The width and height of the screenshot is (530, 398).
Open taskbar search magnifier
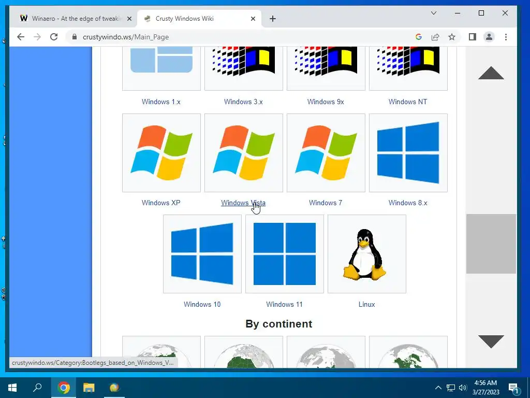pos(37,388)
